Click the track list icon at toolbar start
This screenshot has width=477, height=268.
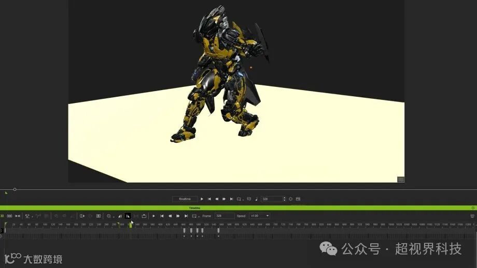coord(2,216)
